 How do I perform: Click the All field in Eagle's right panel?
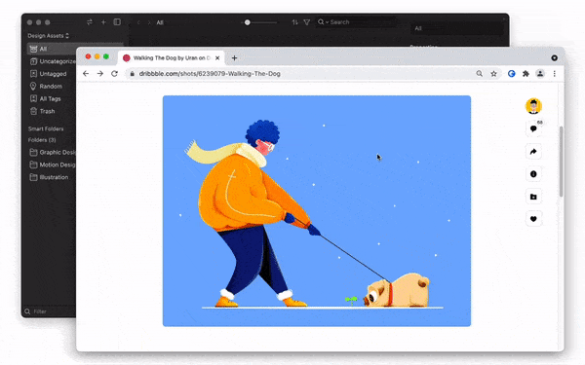pyautogui.click(x=456, y=28)
